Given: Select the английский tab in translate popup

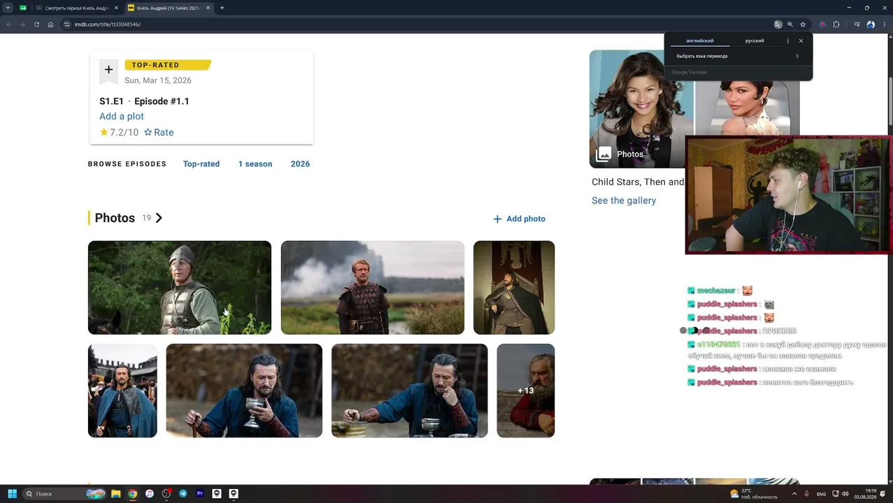Looking at the screenshot, I should [x=699, y=41].
